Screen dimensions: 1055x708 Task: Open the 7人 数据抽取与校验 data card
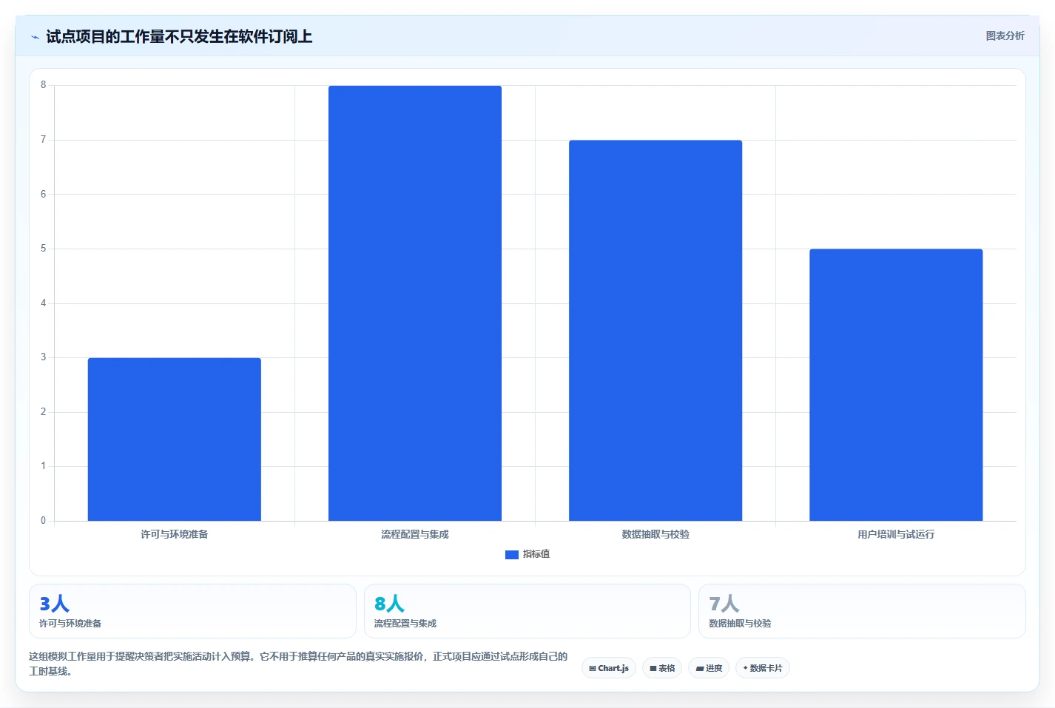(x=862, y=611)
